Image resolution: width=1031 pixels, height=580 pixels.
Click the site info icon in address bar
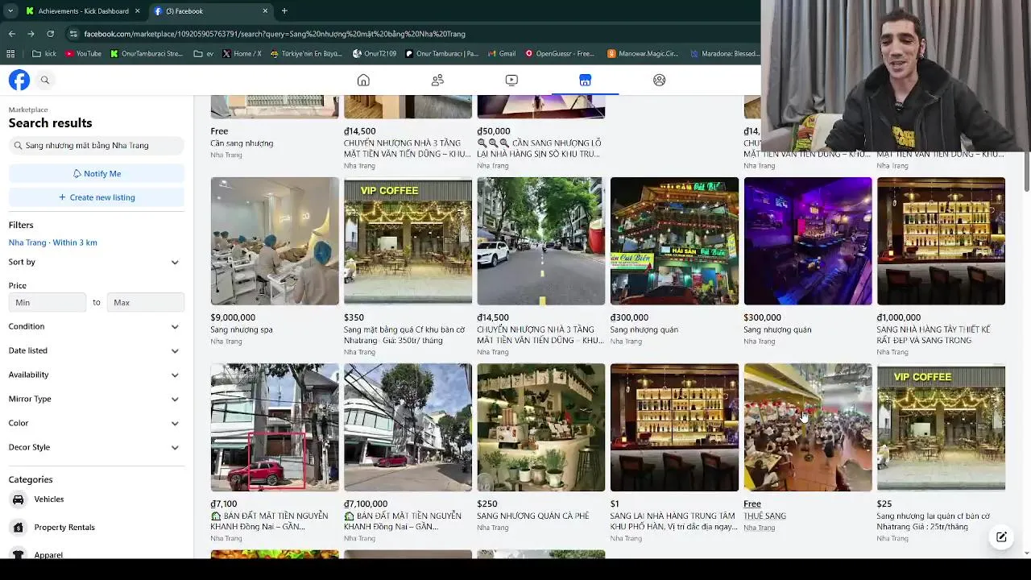coord(73,34)
